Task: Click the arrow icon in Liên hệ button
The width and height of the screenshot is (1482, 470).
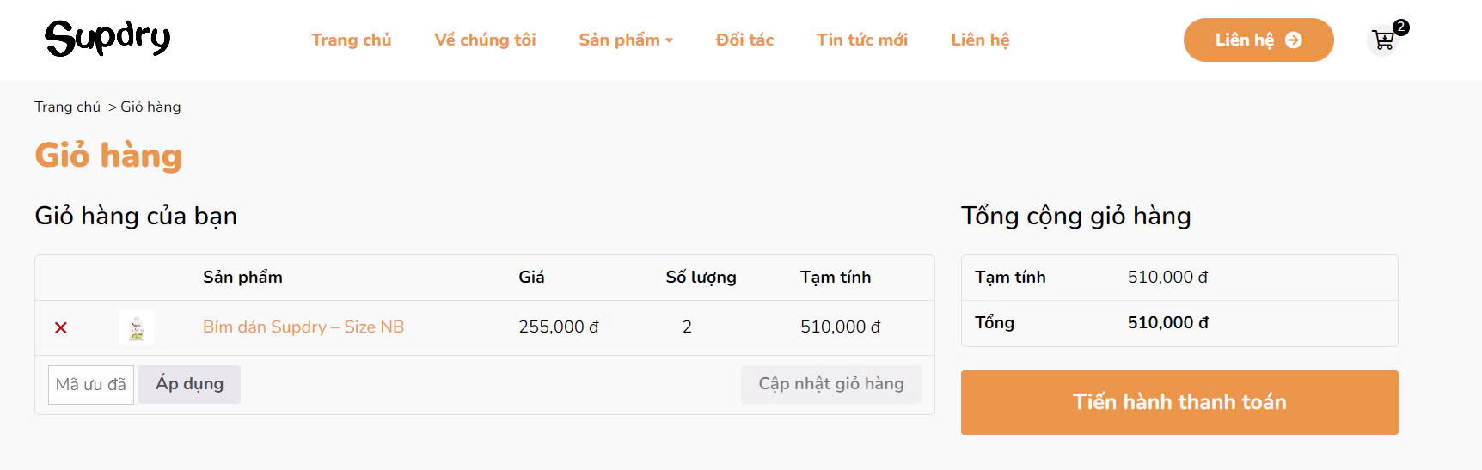Action: tap(1293, 40)
